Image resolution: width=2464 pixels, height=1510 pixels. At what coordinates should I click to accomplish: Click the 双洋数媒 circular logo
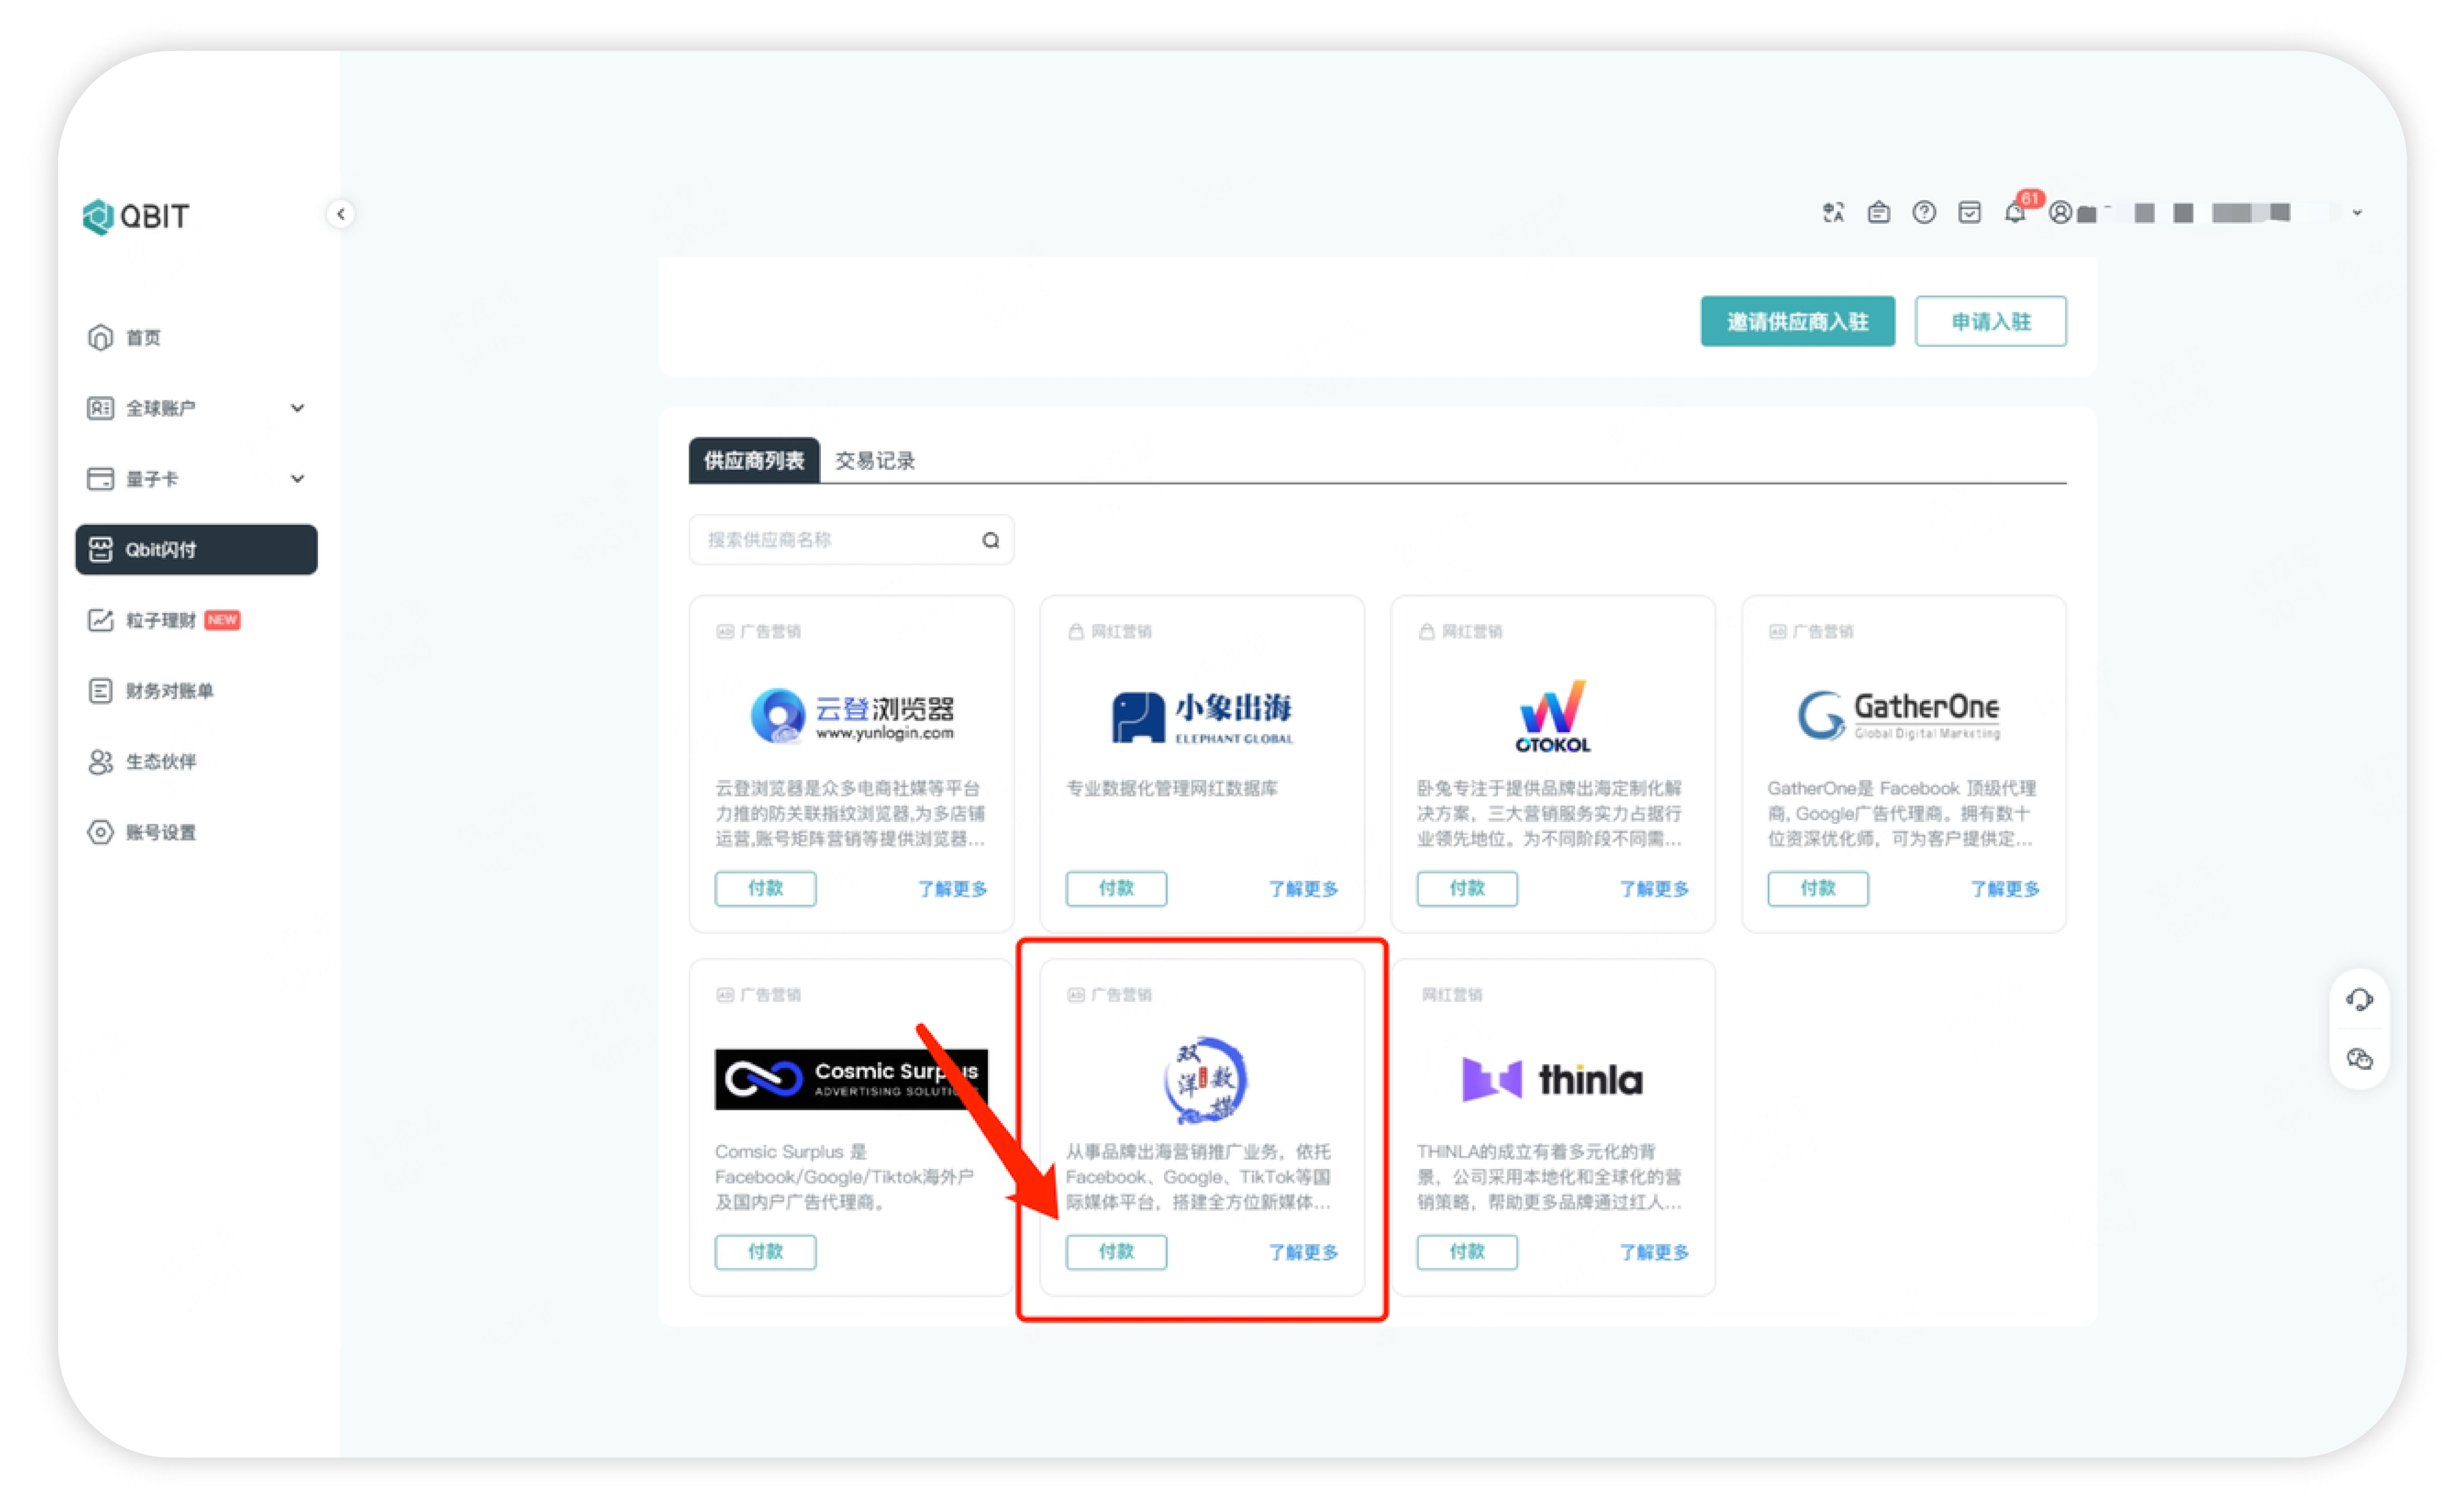(1206, 1080)
